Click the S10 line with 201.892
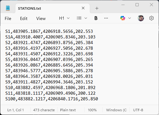This screenshot has width=159, height=115. (x=50, y=87)
